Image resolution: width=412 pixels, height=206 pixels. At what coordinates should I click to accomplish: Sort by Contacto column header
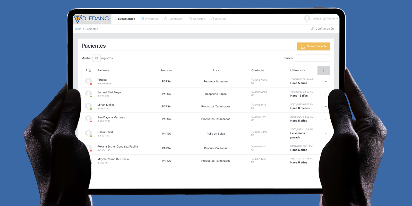coord(258,70)
